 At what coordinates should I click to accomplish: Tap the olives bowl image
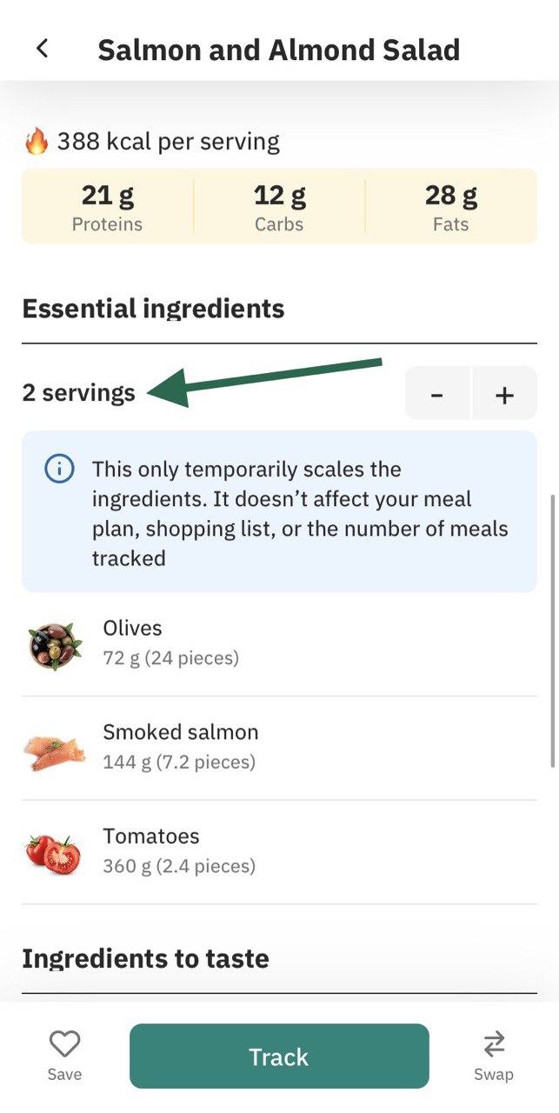pyautogui.click(x=55, y=644)
